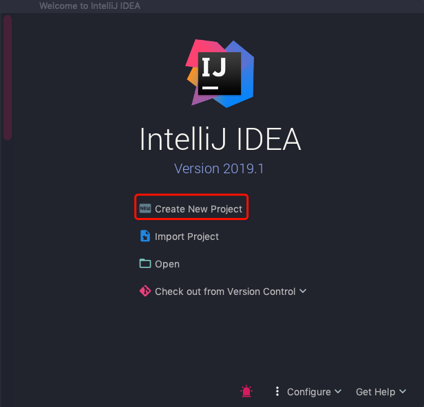Image resolution: width=424 pixels, height=407 pixels.
Task: Click the Open folder icon
Action: pos(145,263)
